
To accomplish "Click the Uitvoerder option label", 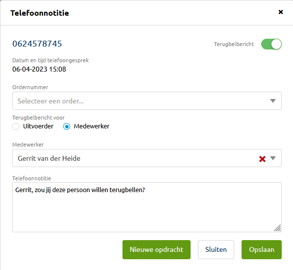I will [38, 126].
